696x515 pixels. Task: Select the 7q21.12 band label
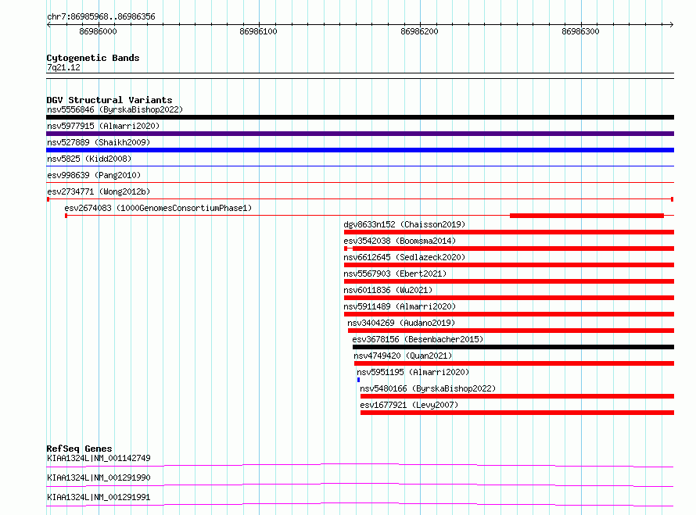(63, 67)
